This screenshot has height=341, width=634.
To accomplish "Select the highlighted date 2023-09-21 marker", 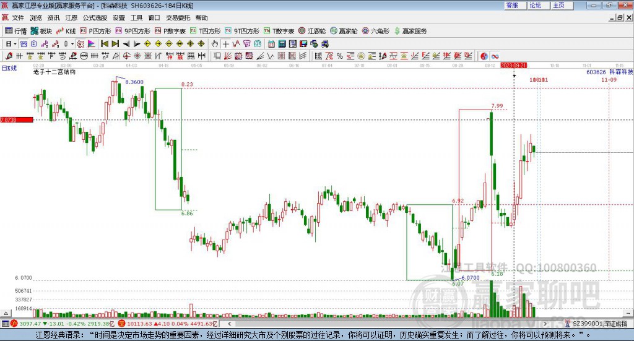I will (513, 66).
